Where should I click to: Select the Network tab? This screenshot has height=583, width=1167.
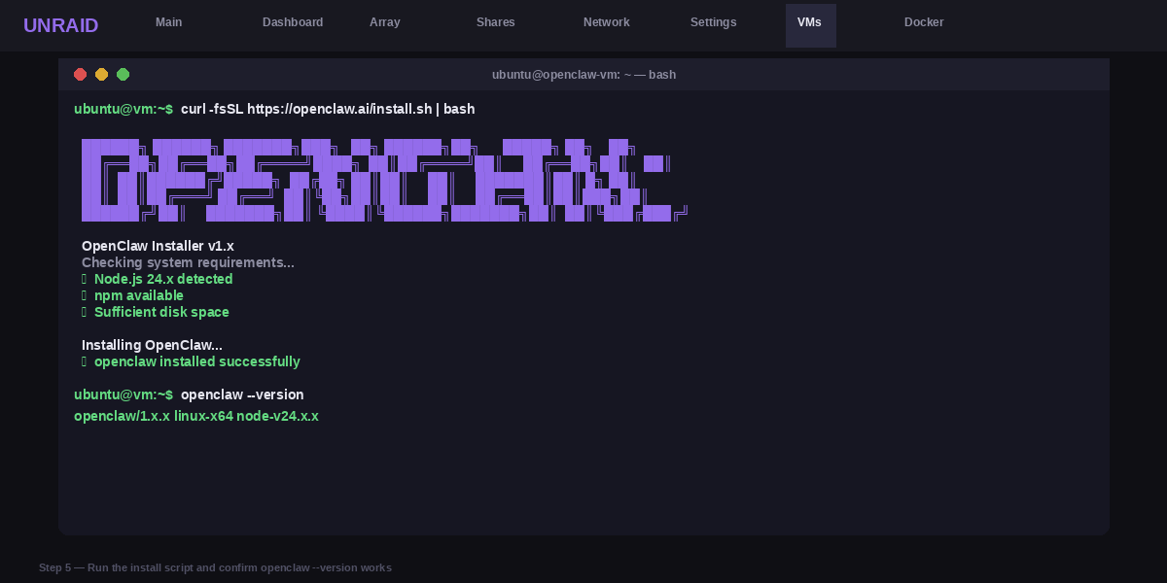tap(607, 22)
